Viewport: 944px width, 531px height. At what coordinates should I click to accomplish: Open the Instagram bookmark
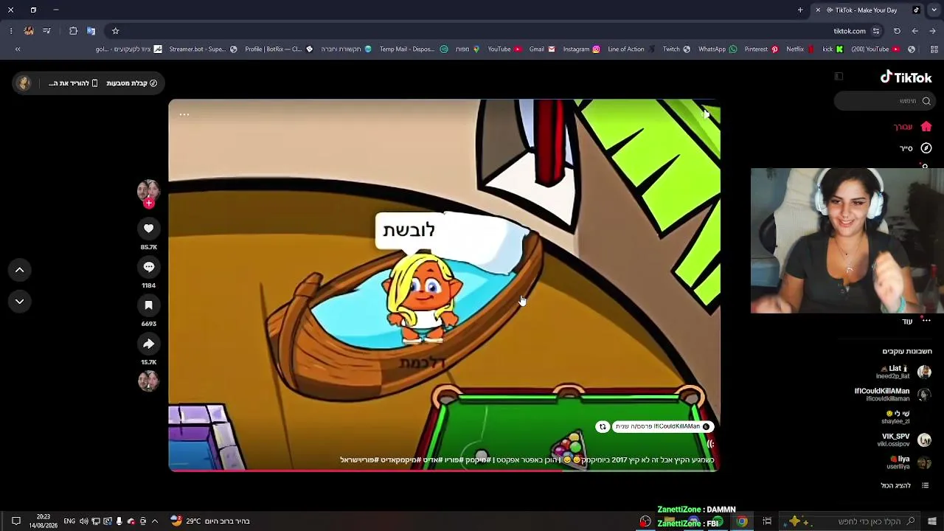581,49
